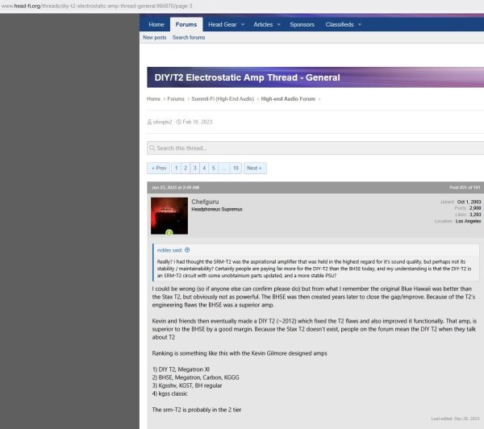This screenshot has width=484, height=429.
Task: Jump to page 4
Action: coord(204,168)
